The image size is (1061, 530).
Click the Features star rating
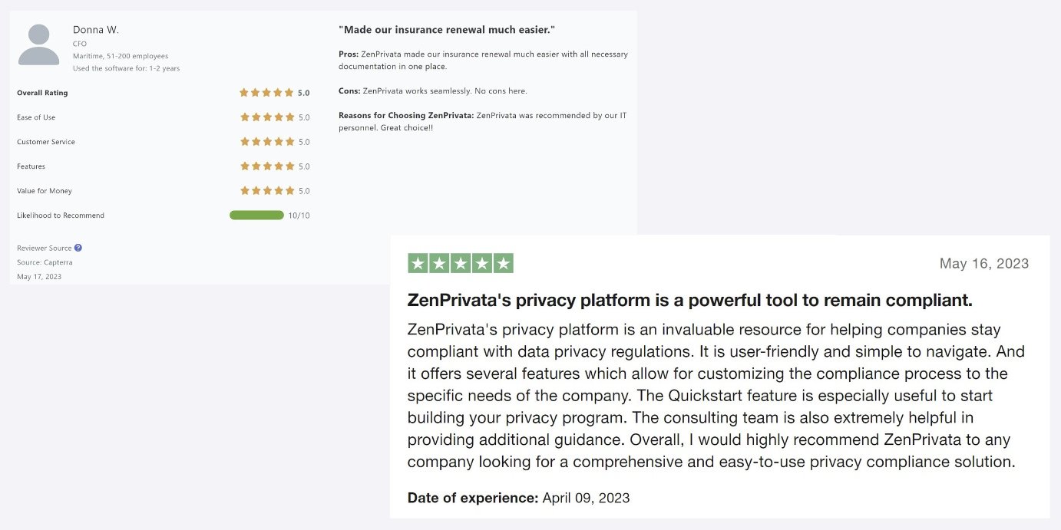pyautogui.click(x=267, y=166)
